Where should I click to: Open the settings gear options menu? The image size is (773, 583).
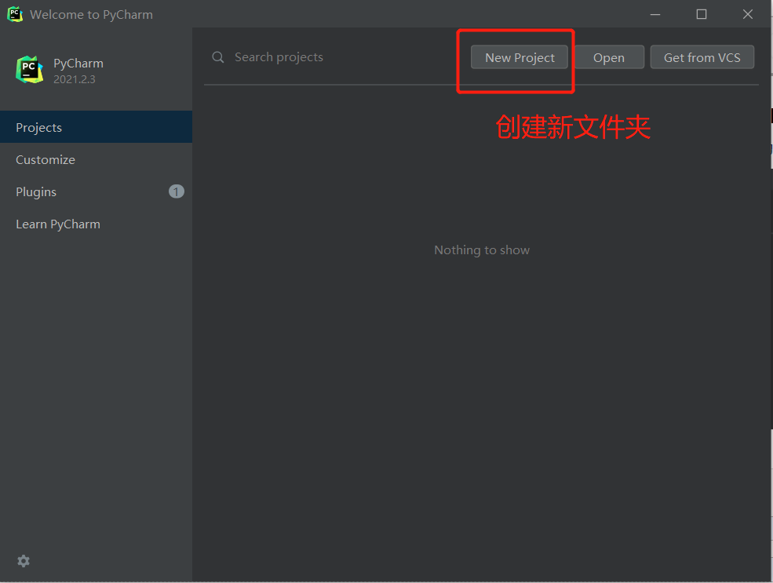coord(24,561)
